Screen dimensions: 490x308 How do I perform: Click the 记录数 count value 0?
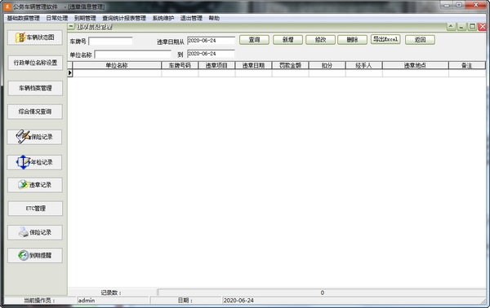(x=323, y=293)
